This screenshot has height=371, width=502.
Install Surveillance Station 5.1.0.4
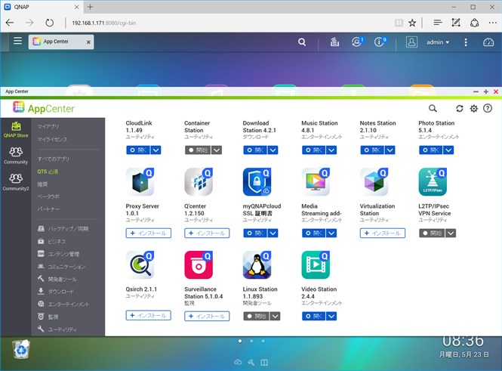click(207, 316)
